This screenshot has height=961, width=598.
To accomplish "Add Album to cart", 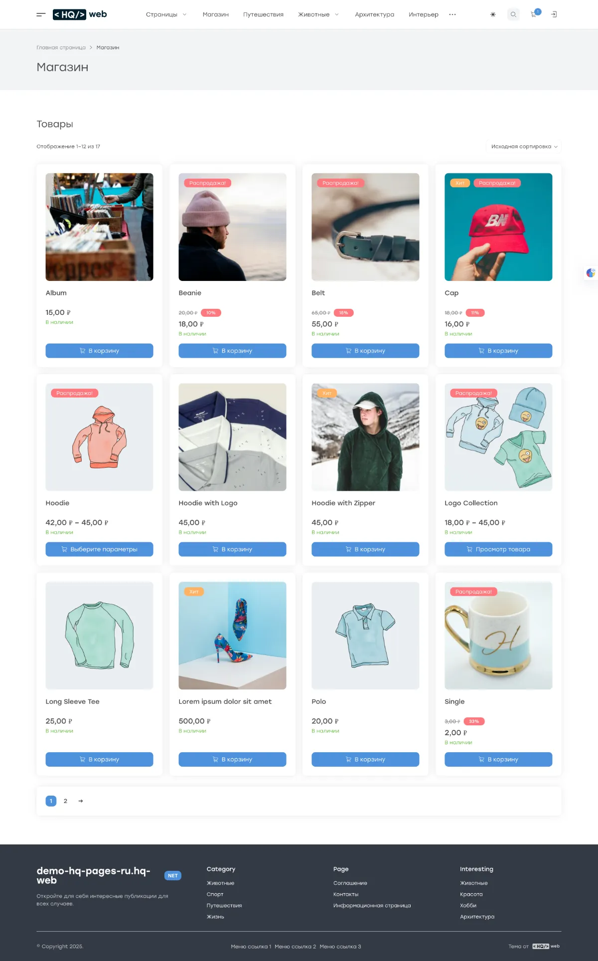I will (x=99, y=351).
